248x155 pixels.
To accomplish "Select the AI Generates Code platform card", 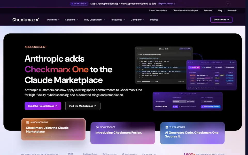I will click(x=192, y=133).
